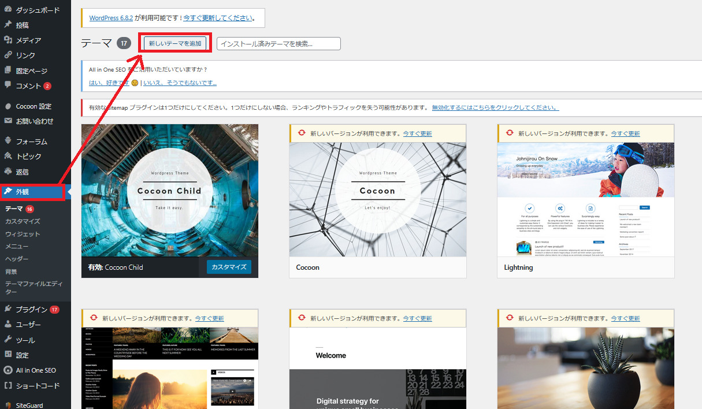Click the chain link icon for リンク
This screenshot has width=702, height=409.
pyautogui.click(x=8, y=55)
